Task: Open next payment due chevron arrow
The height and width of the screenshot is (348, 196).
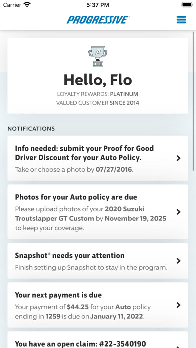Action: point(178,305)
